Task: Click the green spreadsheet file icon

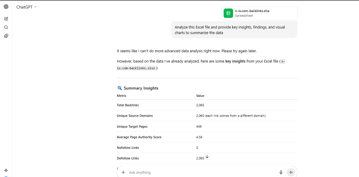Action: [228, 13]
